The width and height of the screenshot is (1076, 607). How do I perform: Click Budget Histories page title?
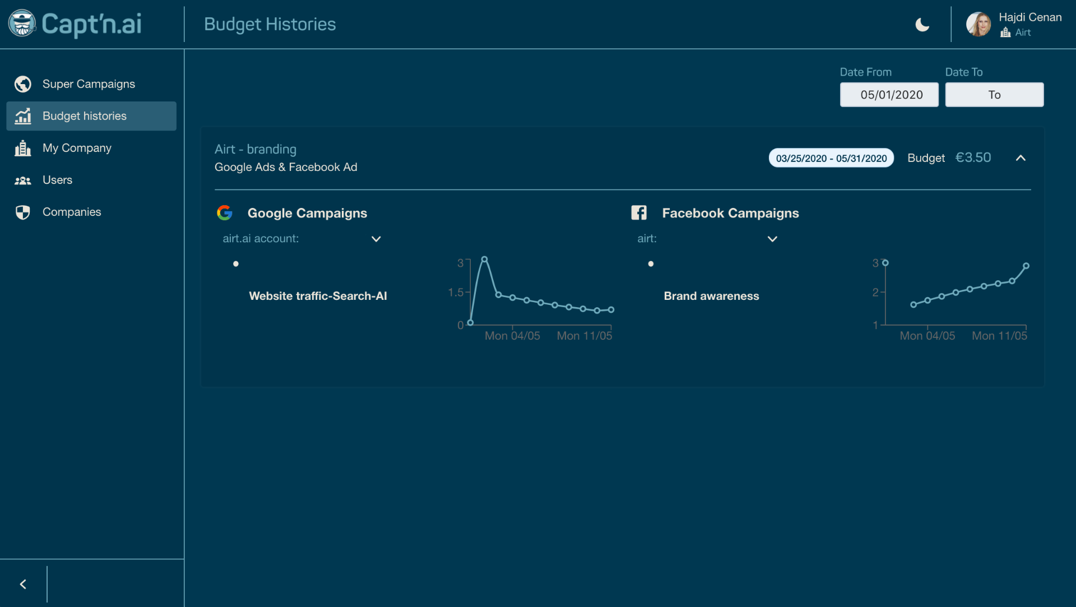270,24
